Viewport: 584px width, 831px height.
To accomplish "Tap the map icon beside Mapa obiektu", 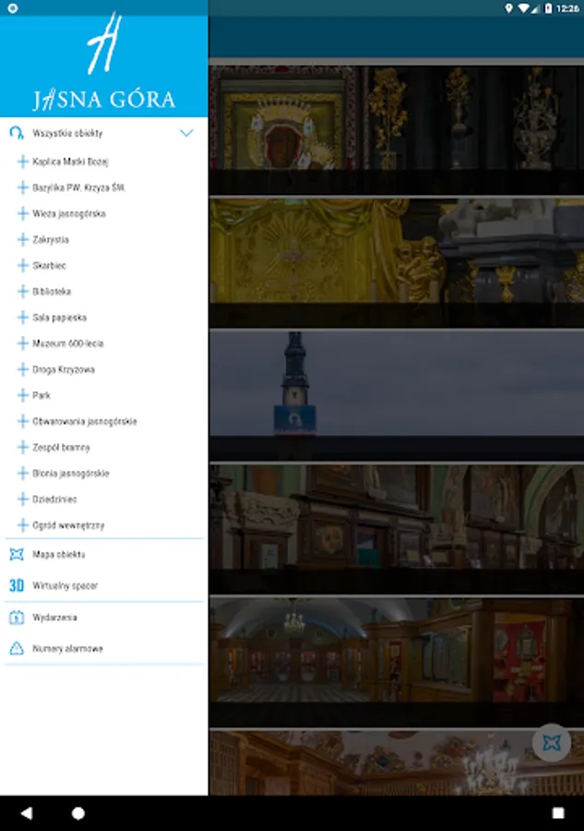I will pos(17,554).
